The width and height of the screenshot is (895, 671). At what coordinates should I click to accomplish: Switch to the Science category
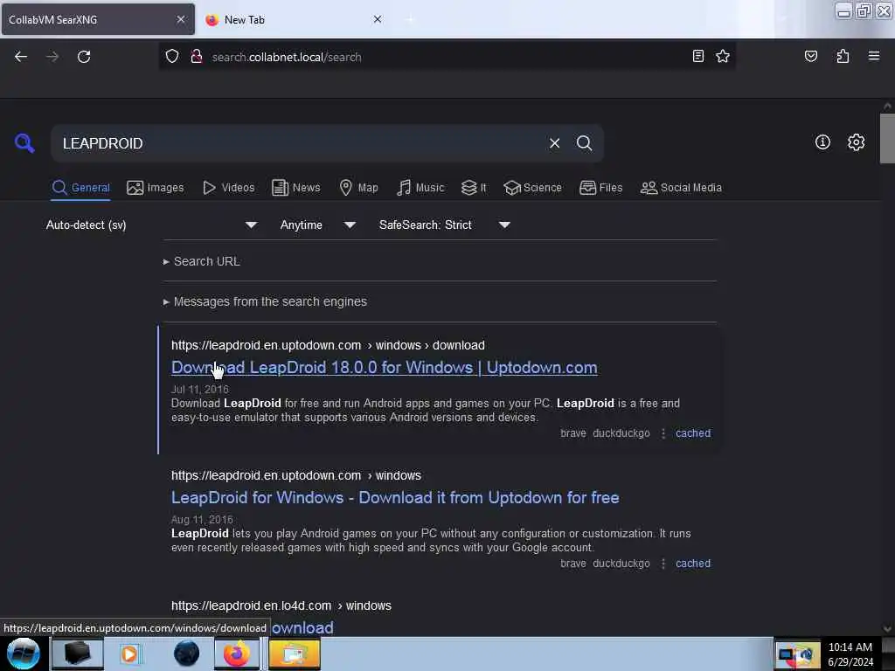532,188
